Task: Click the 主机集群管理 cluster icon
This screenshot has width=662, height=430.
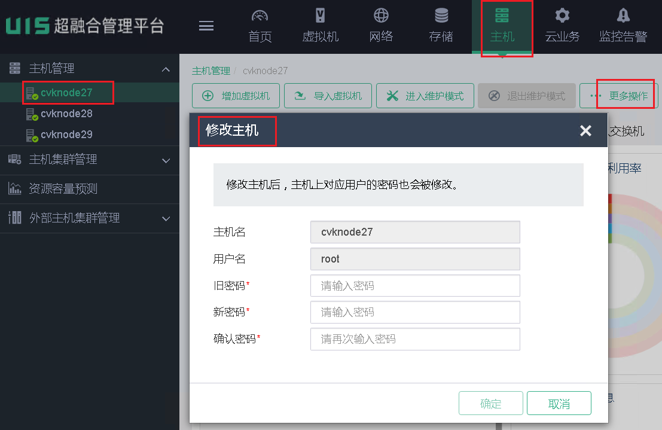Action: (x=15, y=159)
